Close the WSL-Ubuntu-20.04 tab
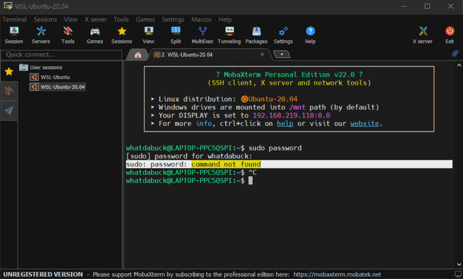 262,54
